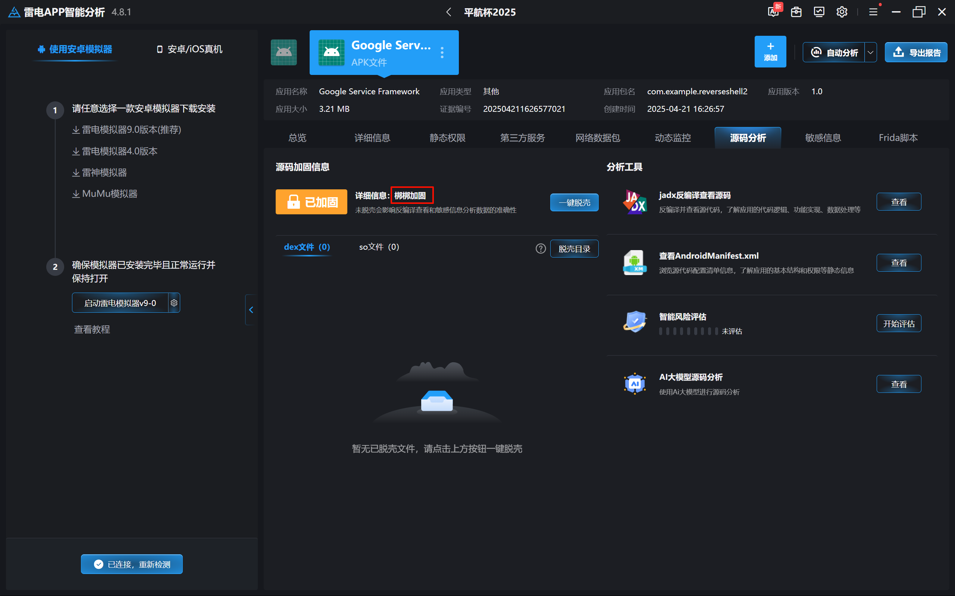The width and height of the screenshot is (955, 596).
Task: Click the jadx logo icon
Action: click(x=635, y=202)
